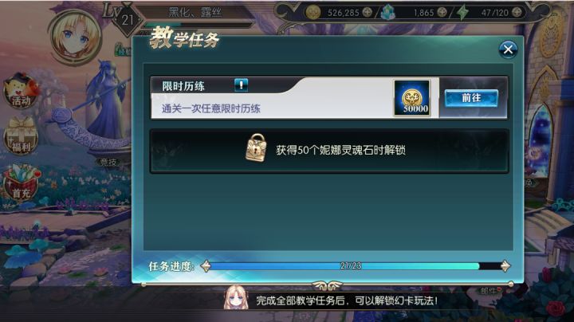Click the blonde player avatar portrait
574x322 pixels.
pyautogui.click(x=75, y=37)
